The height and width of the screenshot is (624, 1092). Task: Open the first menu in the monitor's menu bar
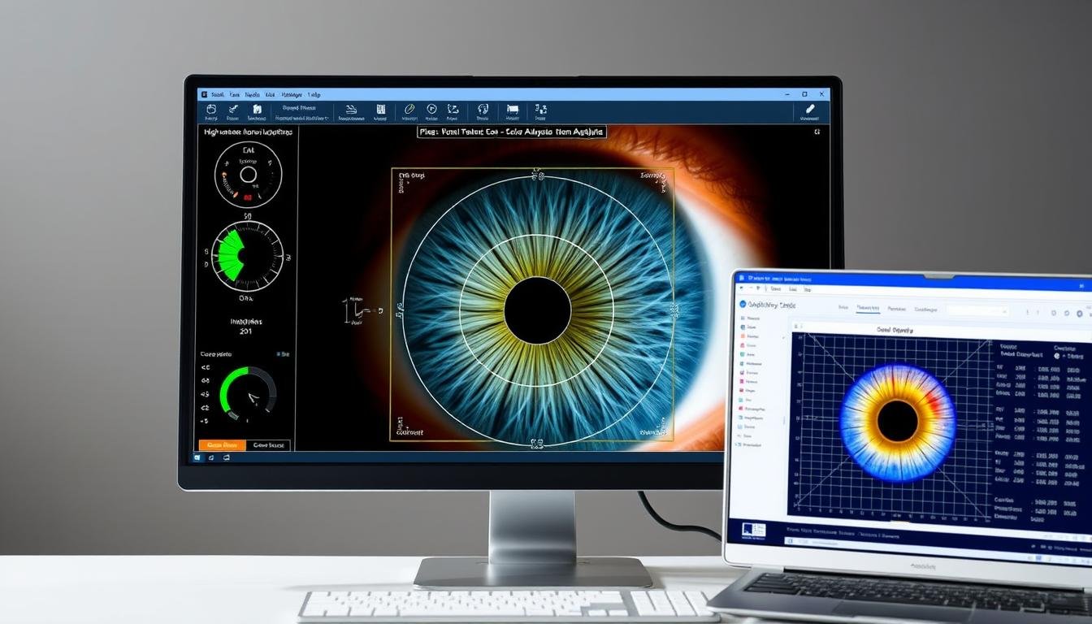pos(218,94)
